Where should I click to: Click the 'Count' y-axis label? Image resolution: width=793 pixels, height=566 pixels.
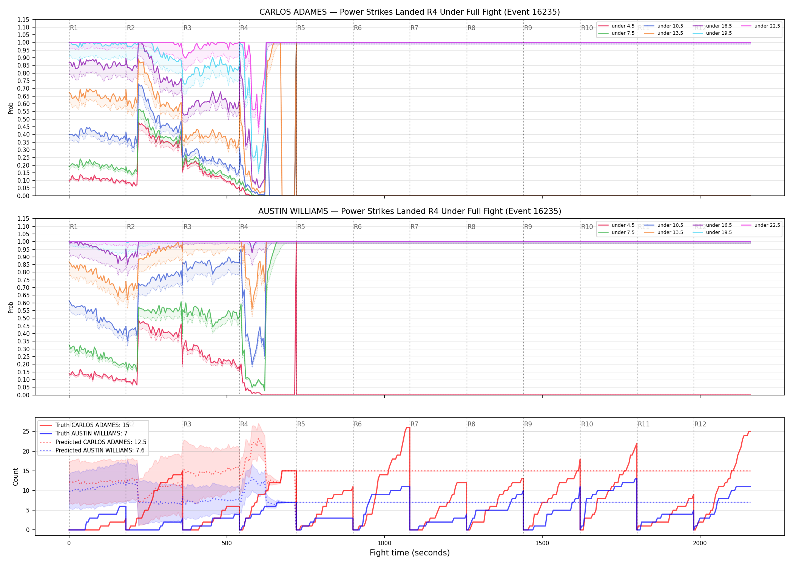15,477
